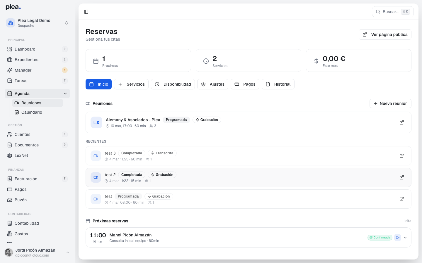The width and height of the screenshot is (422, 263).
Task: Open external link for test meeting
Action: click(402, 199)
